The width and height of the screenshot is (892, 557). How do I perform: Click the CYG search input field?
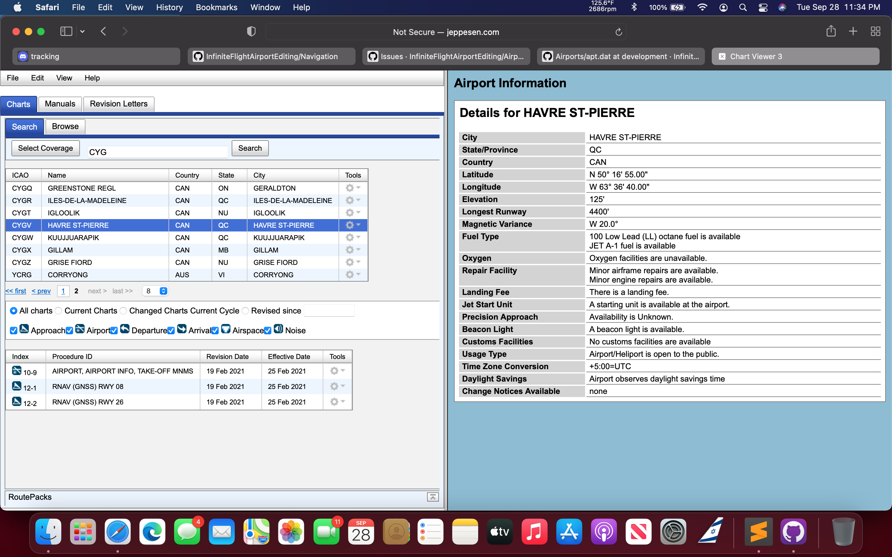157,152
